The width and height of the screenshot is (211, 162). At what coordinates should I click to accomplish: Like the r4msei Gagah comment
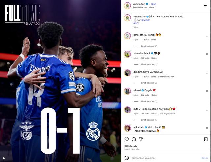point(207,91)
